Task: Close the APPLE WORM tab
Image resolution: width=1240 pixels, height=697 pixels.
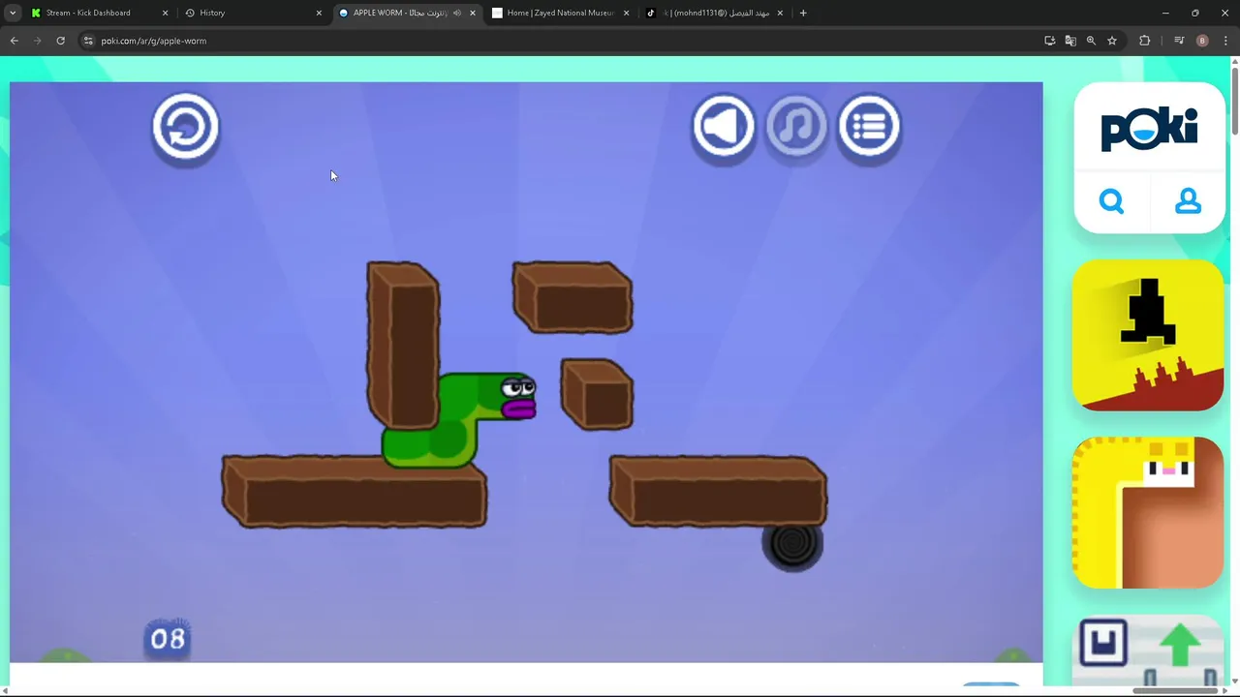Action: [473, 13]
